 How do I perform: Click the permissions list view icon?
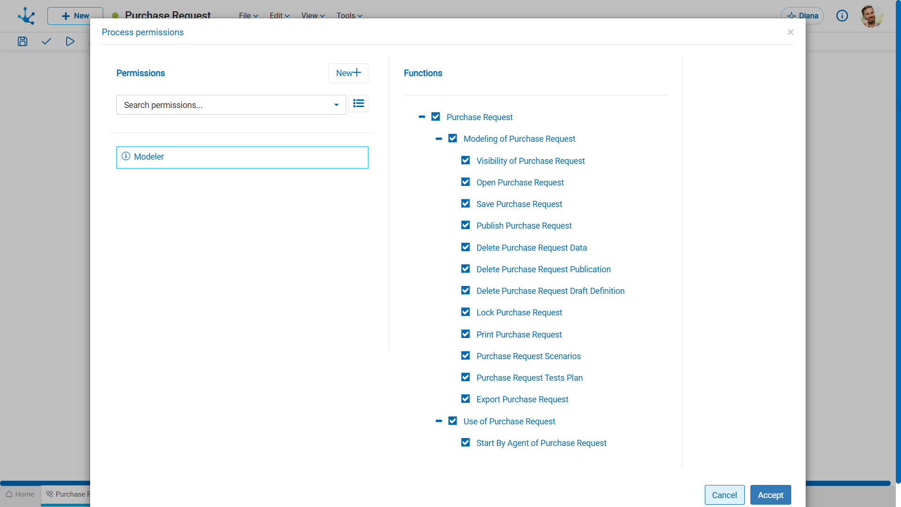(359, 103)
